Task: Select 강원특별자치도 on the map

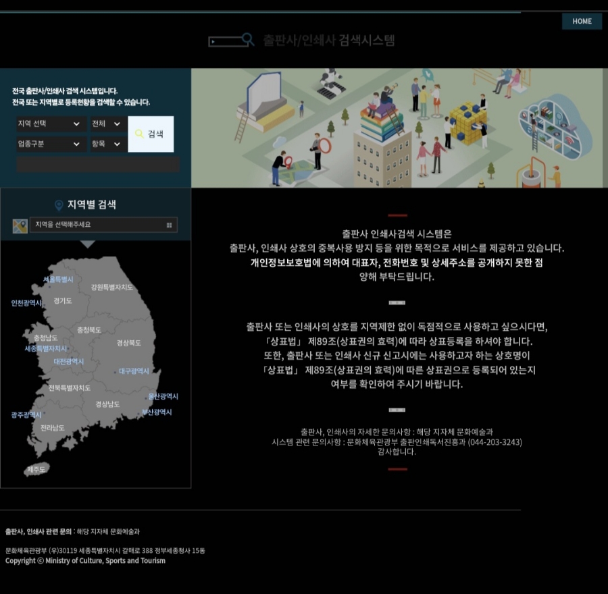Action: (x=112, y=287)
